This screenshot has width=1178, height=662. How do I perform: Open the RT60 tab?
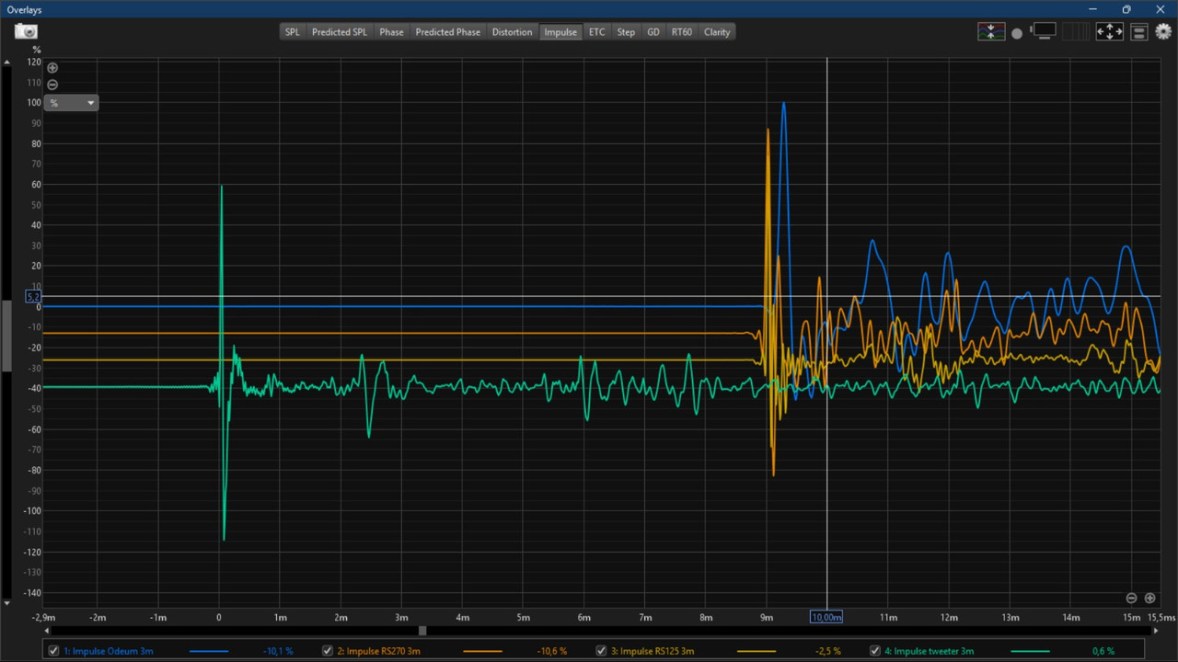point(681,31)
